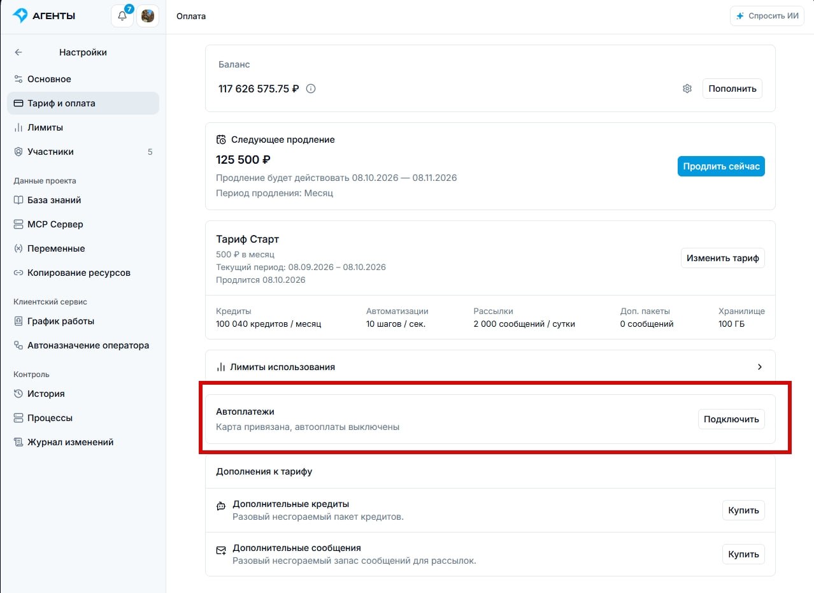Navigate to Журнал изменений label
This screenshot has width=814, height=593.
[71, 442]
